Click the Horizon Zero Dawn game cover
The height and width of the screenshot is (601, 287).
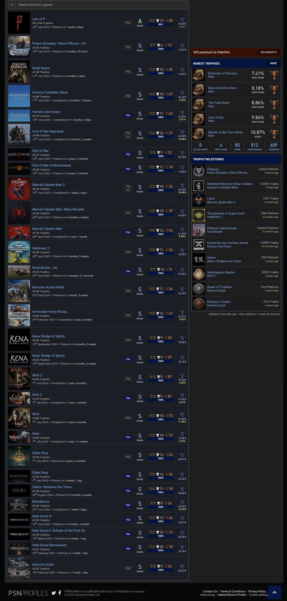[19, 115]
